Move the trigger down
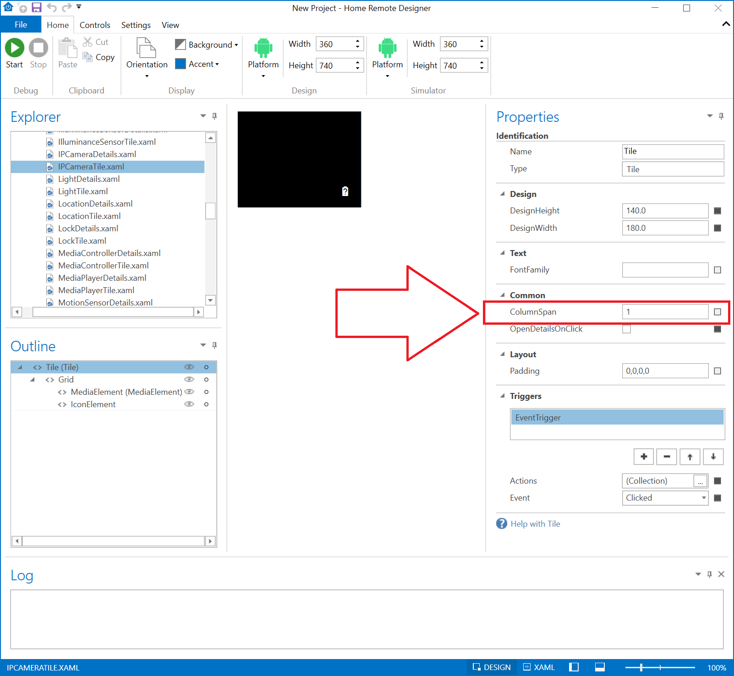Screen dimensions: 734x676 click(713, 457)
